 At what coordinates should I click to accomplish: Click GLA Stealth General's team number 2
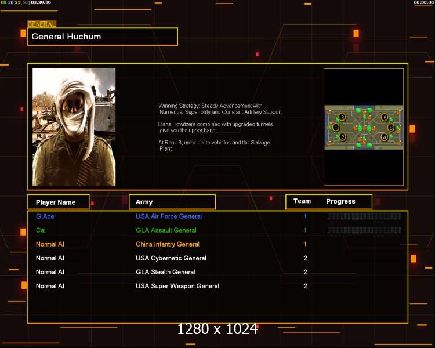pos(305,272)
